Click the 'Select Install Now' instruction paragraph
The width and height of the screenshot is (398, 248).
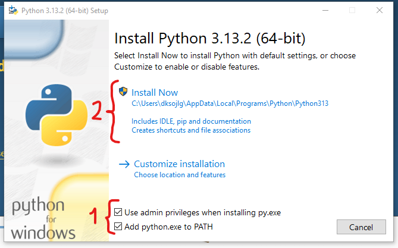[x=234, y=61]
